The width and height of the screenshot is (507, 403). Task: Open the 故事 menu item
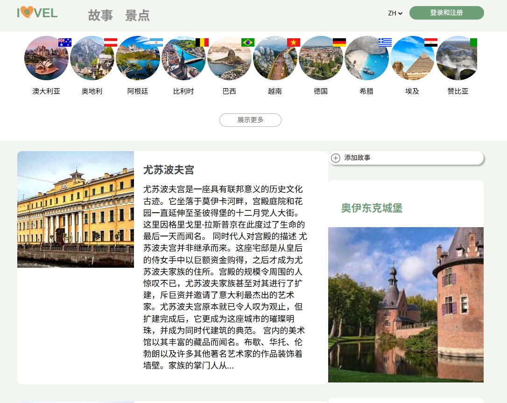(x=100, y=15)
